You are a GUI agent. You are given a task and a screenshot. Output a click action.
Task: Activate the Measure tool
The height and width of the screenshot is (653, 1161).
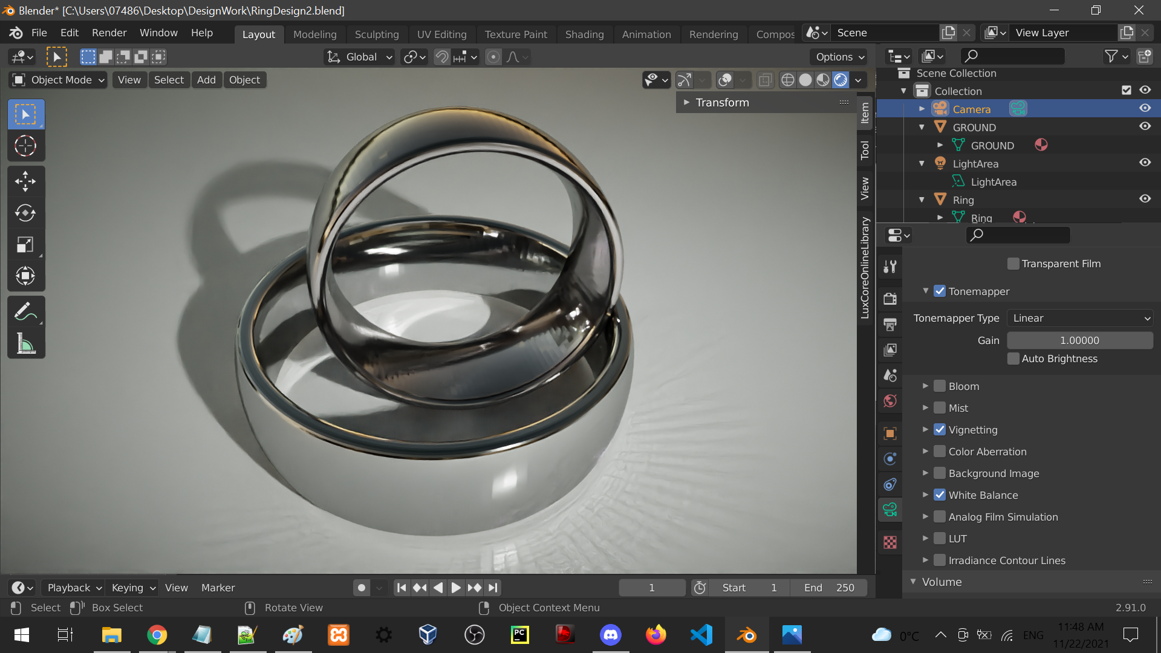[25, 343]
